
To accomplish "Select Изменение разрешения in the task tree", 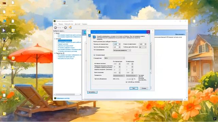I will [x=65, y=41].
